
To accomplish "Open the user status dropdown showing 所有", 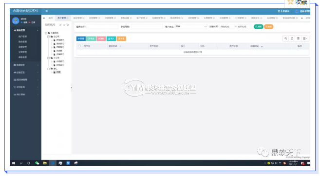I will tap(191, 27).
